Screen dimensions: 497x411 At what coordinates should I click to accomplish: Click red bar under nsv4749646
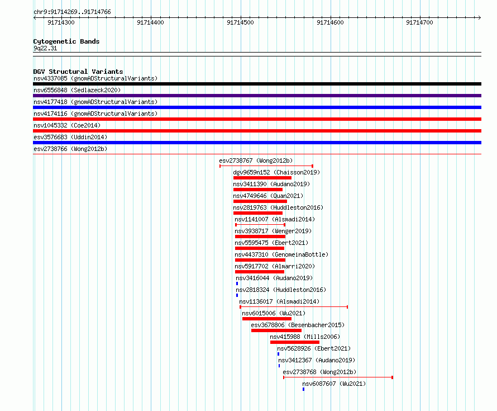260,201
